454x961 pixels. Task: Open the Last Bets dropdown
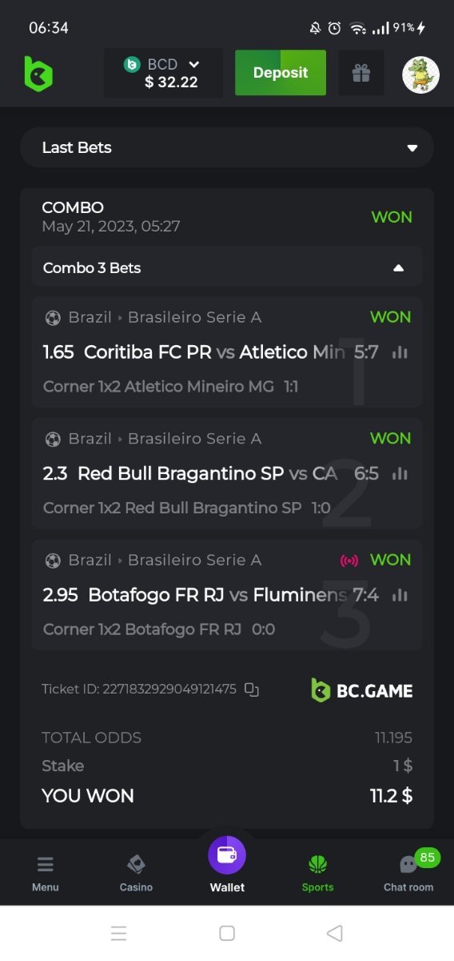[227, 147]
